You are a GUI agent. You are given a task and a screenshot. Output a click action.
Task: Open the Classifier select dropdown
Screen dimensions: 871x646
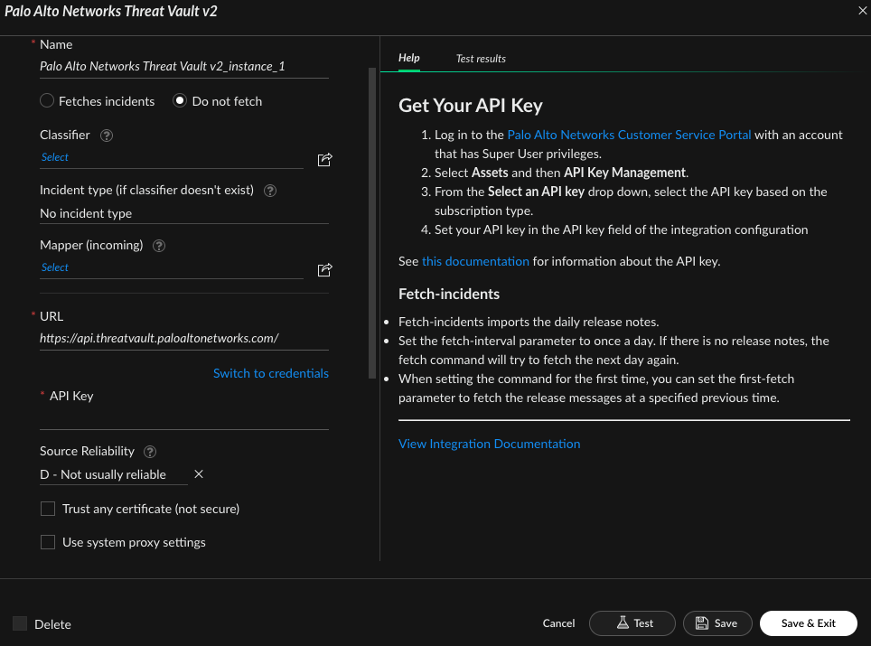point(172,158)
